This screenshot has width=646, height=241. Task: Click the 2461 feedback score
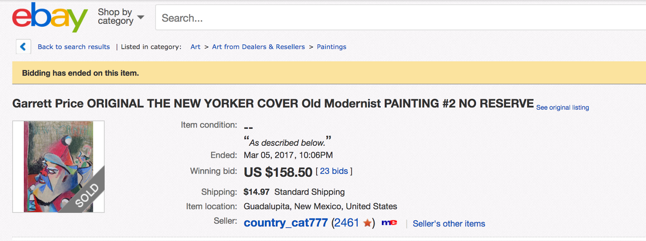pyautogui.click(x=346, y=223)
